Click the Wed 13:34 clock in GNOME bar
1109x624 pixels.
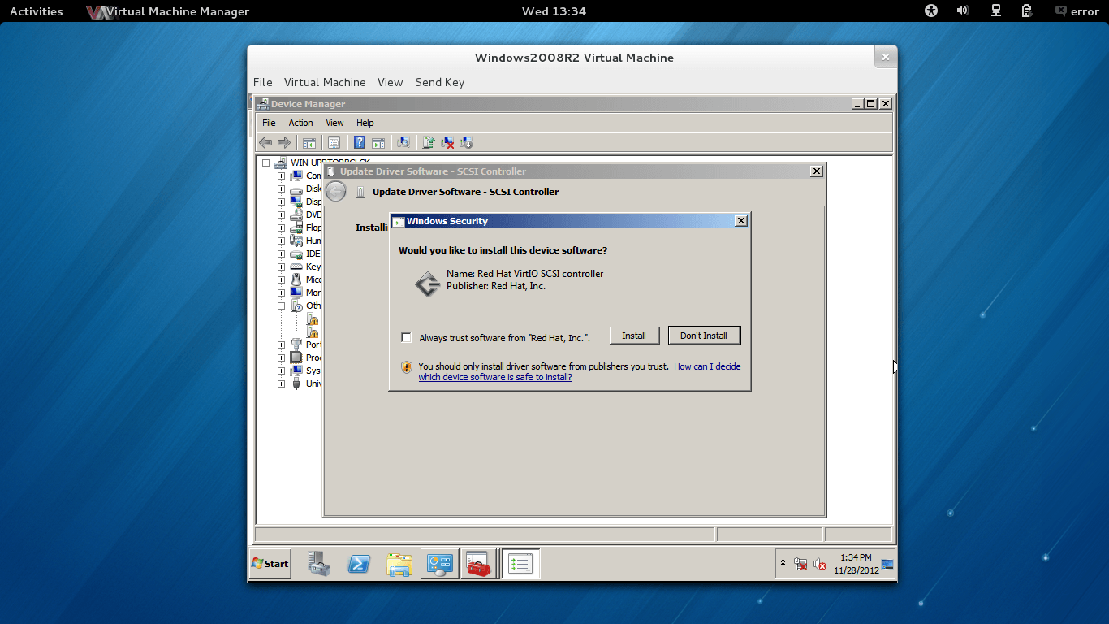pos(554,11)
